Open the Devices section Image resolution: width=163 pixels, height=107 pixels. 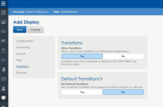[21, 72]
